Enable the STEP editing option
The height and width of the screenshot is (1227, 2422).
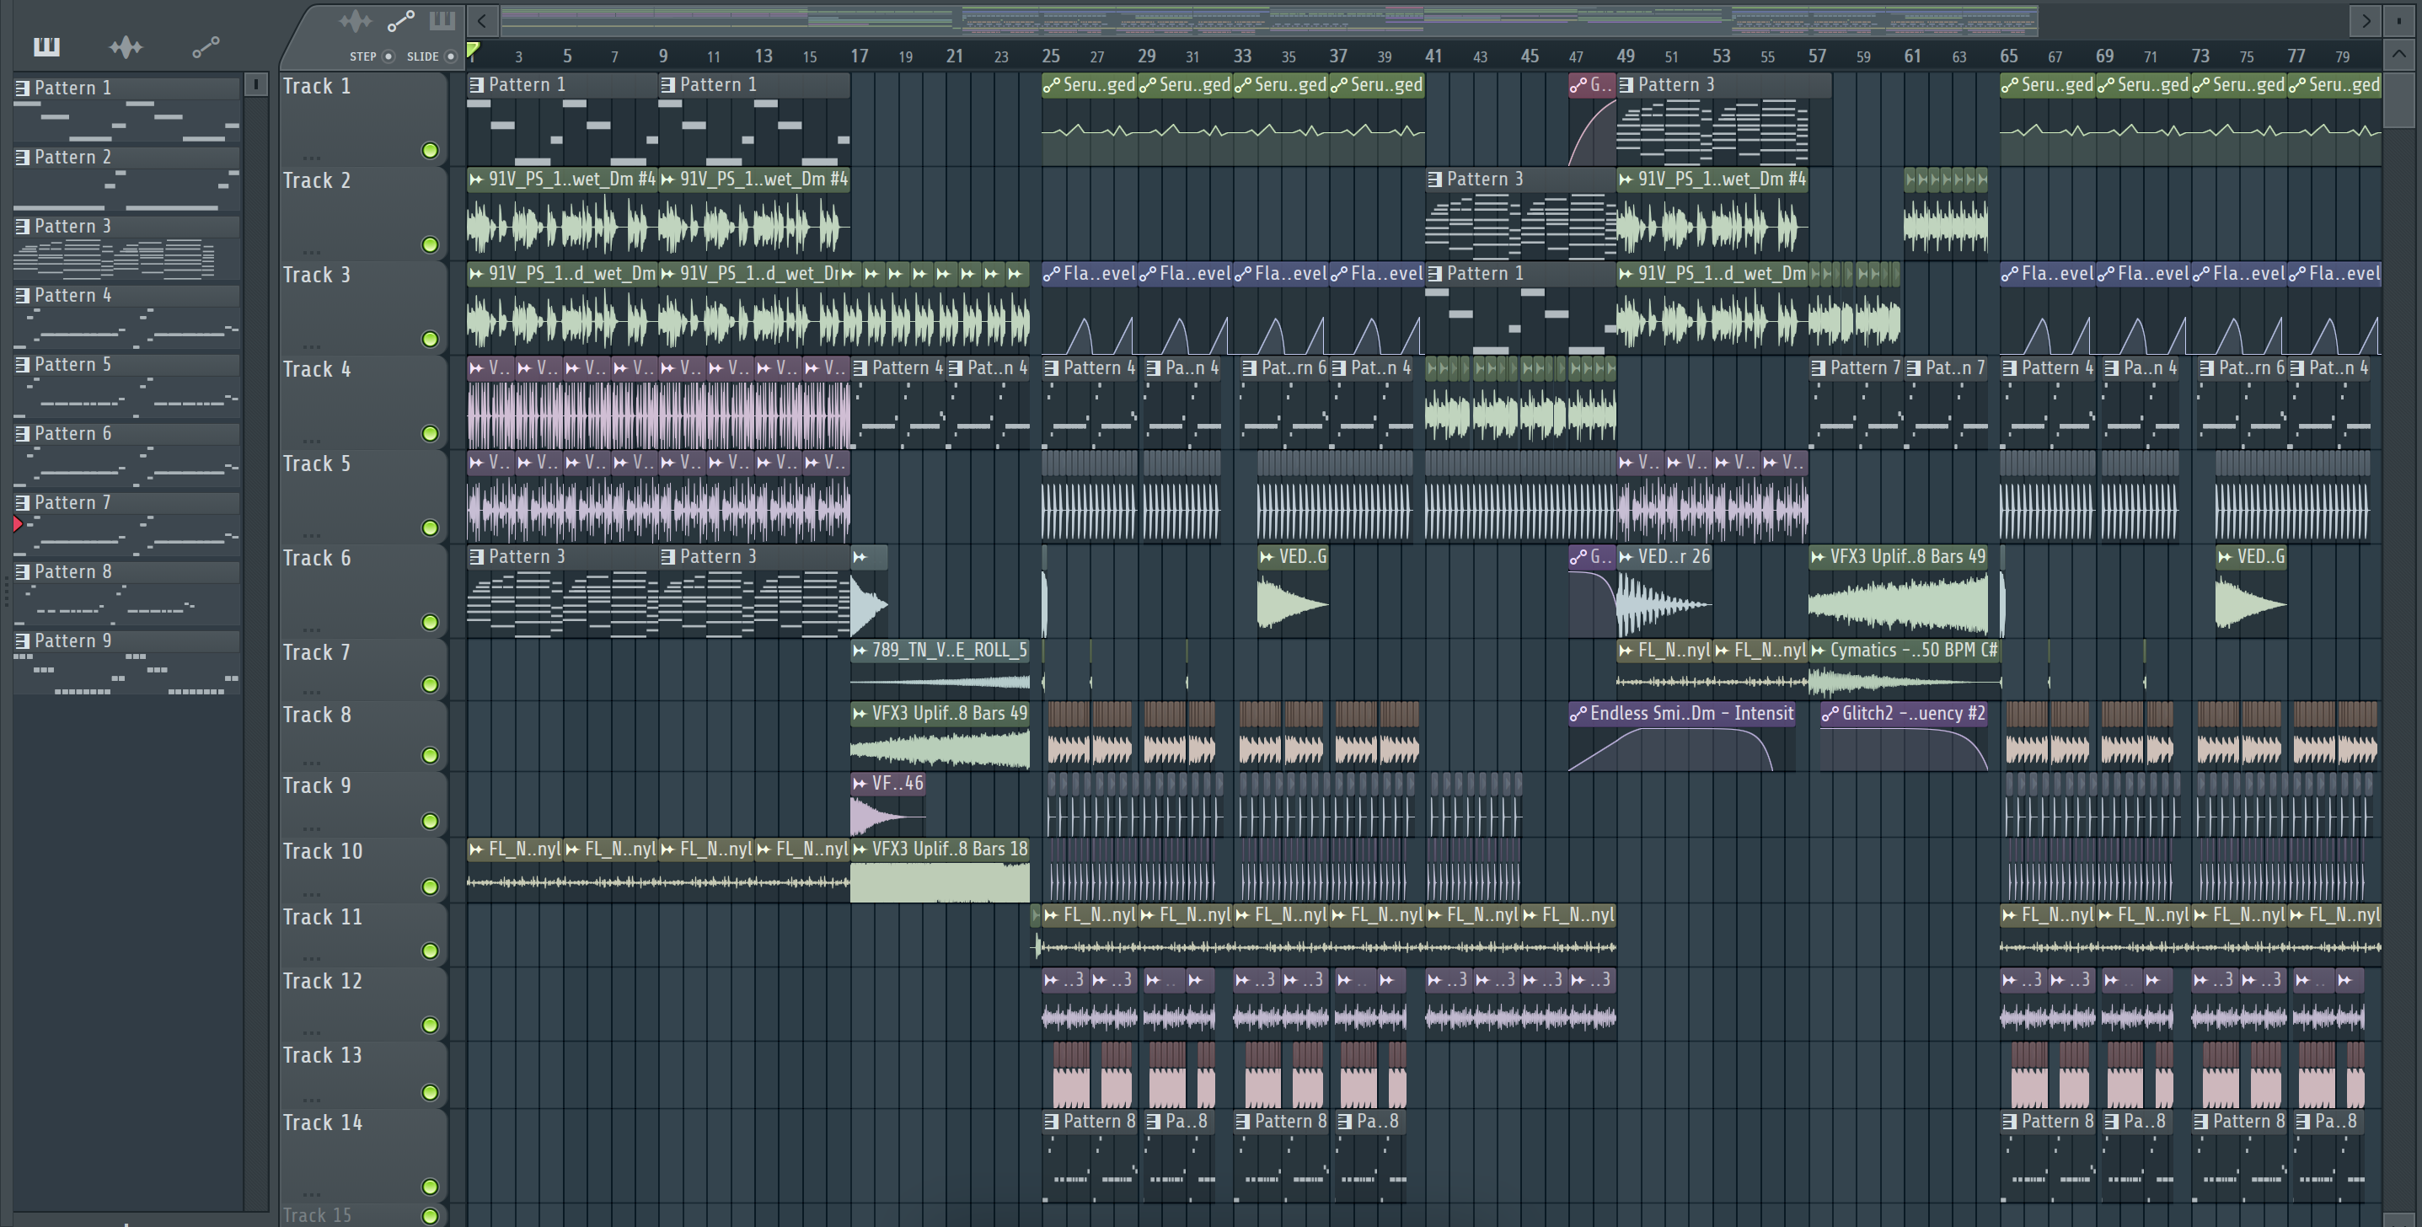click(388, 56)
